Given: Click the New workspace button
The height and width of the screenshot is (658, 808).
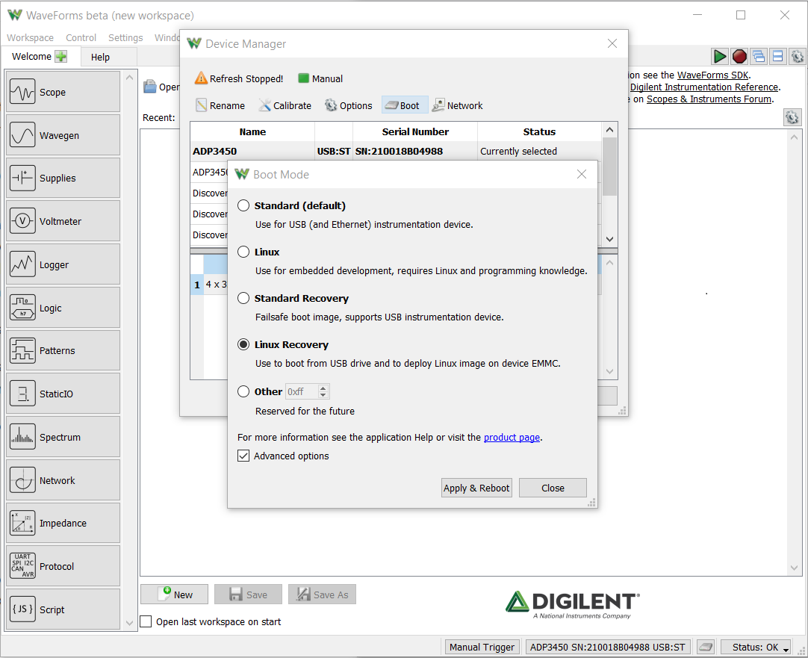Looking at the screenshot, I should (x=174, y=595).
